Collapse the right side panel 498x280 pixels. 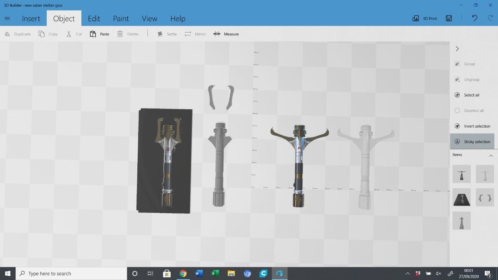pyautogui.click(x=457, y=49)
